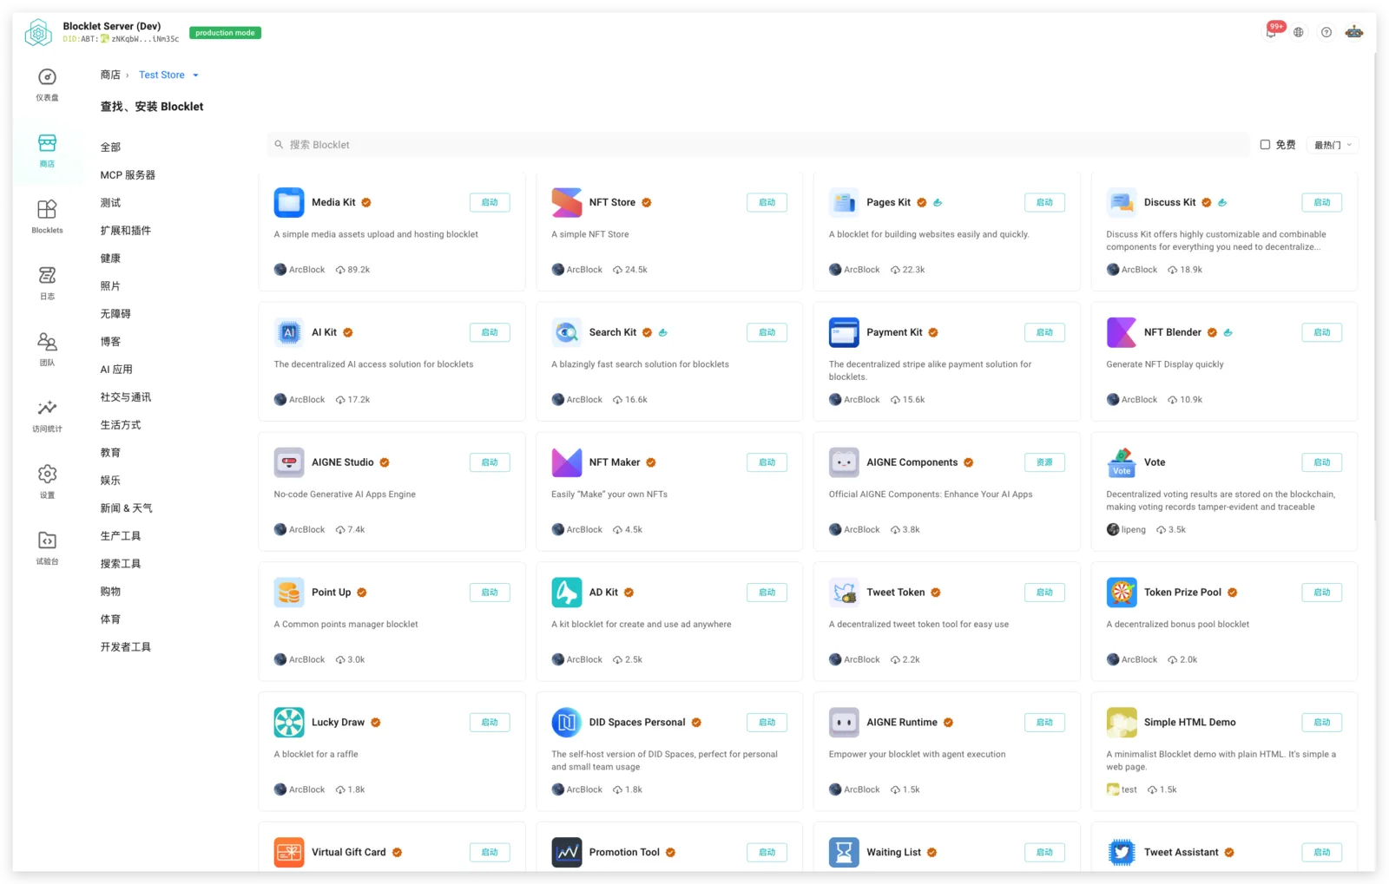Viewport: 1389px width, 884px height.
Task: Expand the Test Store dropdown
Action: (x=169, y=75)
